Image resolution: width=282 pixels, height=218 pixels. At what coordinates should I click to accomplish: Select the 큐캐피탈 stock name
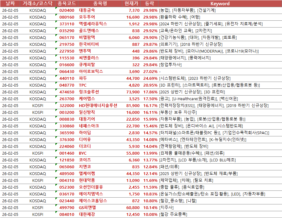click(x=87, y=65)
